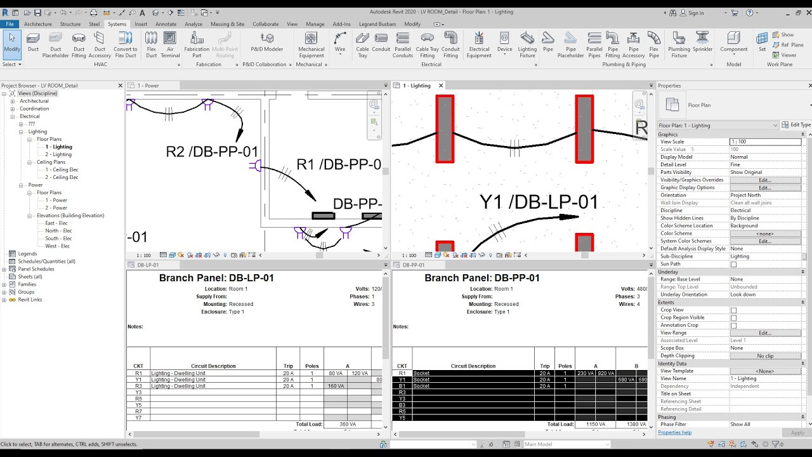The image size is (812, 457).
Task: Open the Architecture ribbon tab
Action: pos(38,24)
